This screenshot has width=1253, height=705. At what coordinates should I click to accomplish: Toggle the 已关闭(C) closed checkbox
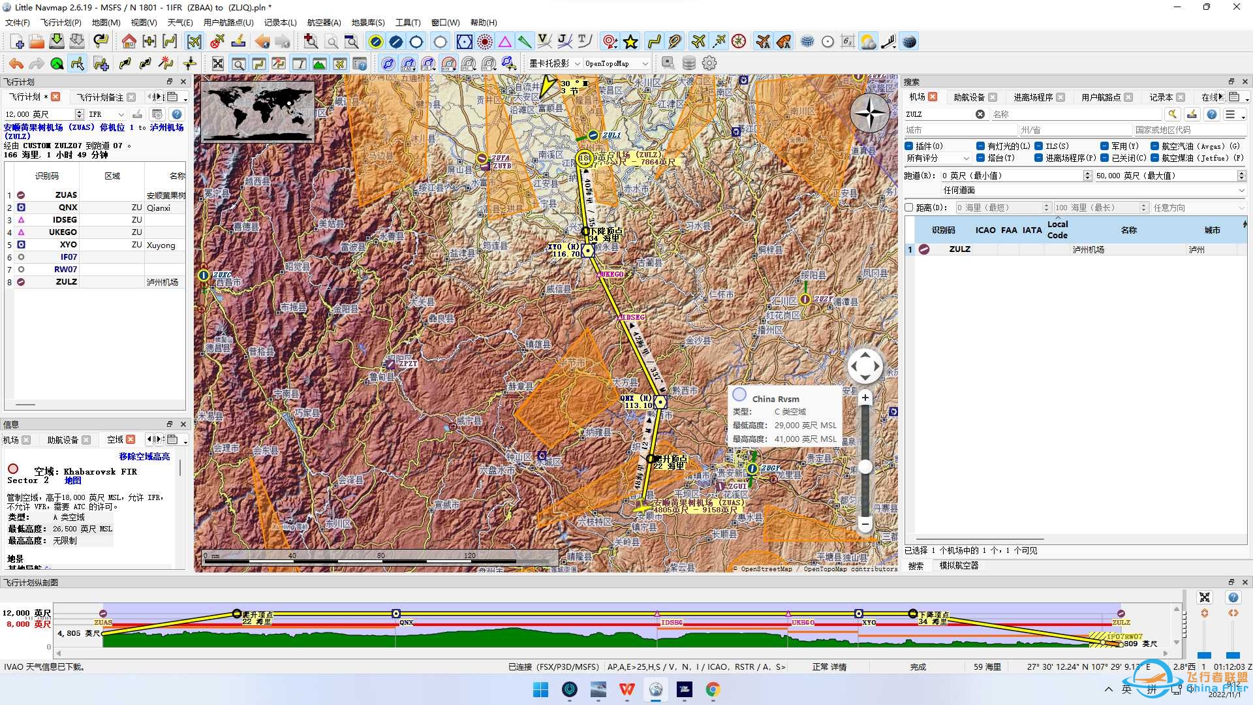point(1104,158)
